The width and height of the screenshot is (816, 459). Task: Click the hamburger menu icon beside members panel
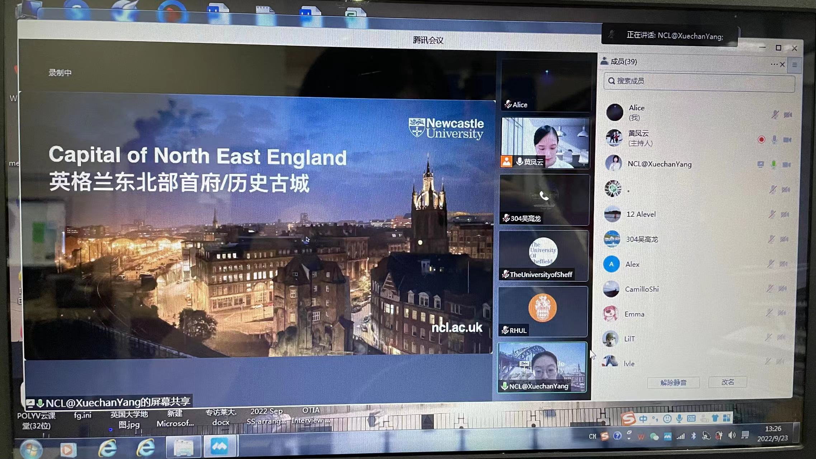794,65
